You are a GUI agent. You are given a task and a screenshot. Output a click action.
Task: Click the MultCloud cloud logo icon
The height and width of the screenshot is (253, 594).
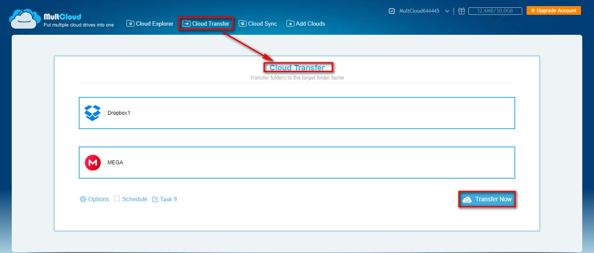pos(23,19)
